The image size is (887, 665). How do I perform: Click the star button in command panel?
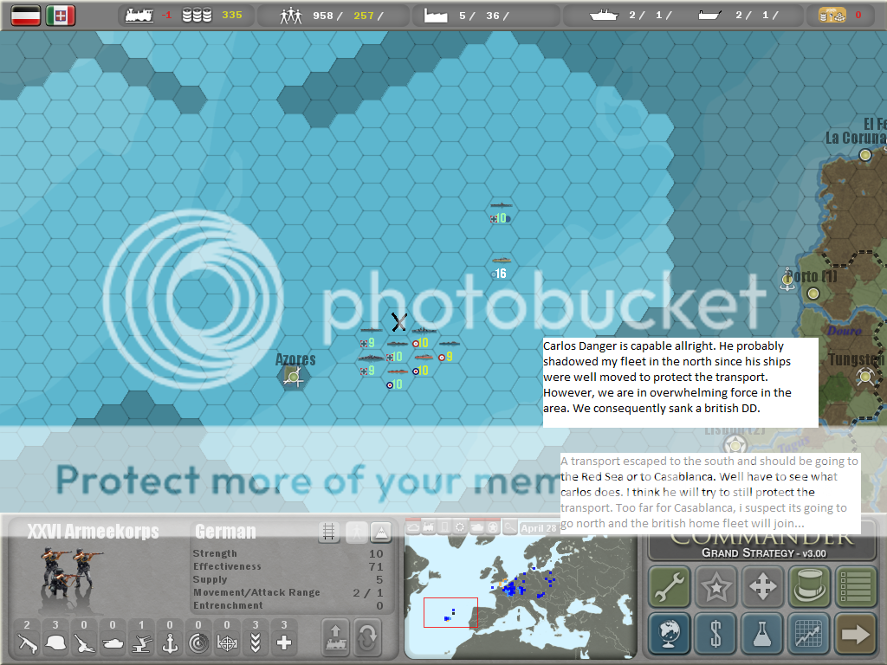click(715, 586)
